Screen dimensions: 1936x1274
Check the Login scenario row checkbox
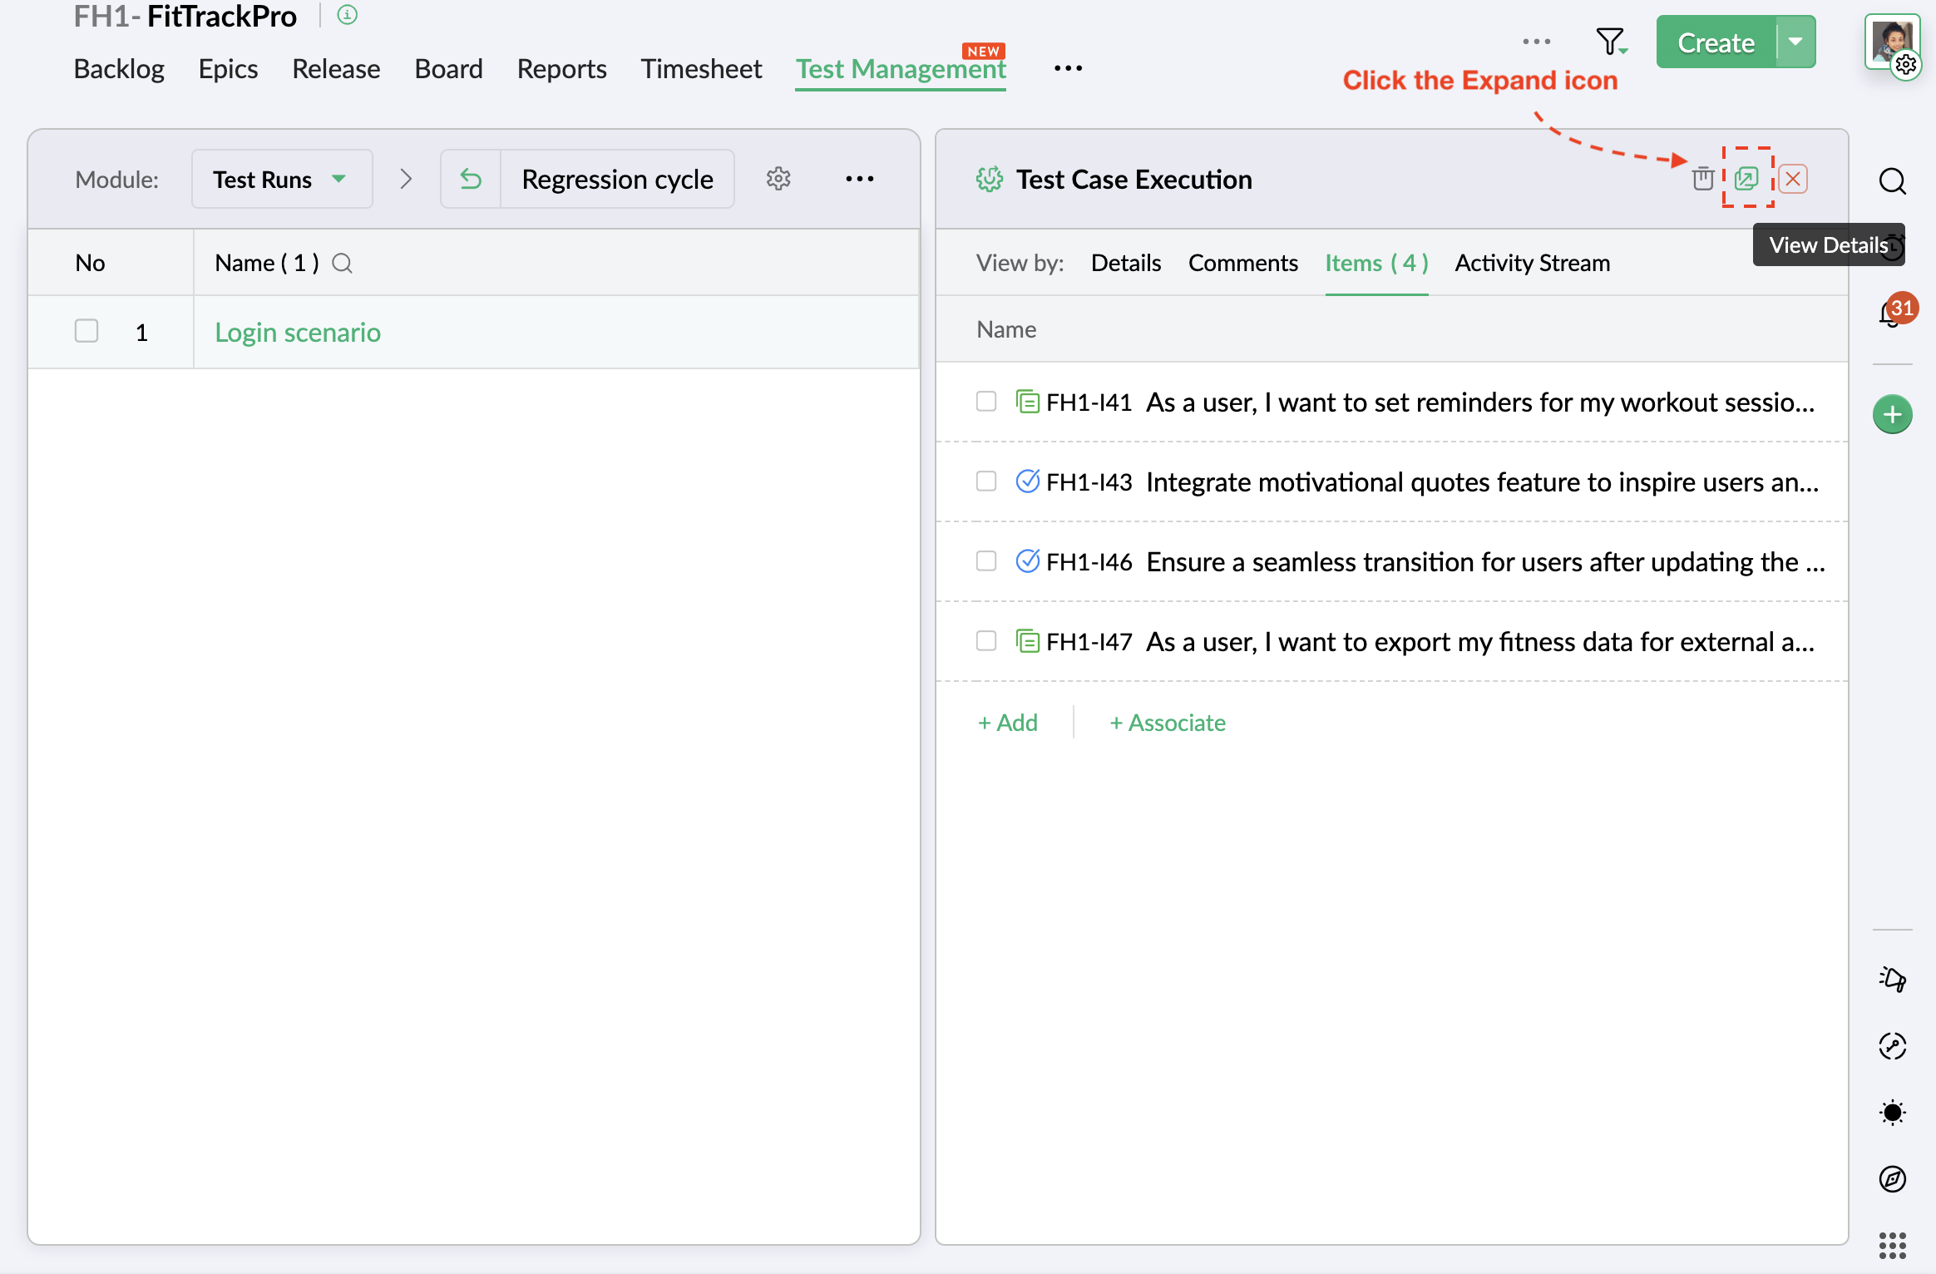coord(86,331)
